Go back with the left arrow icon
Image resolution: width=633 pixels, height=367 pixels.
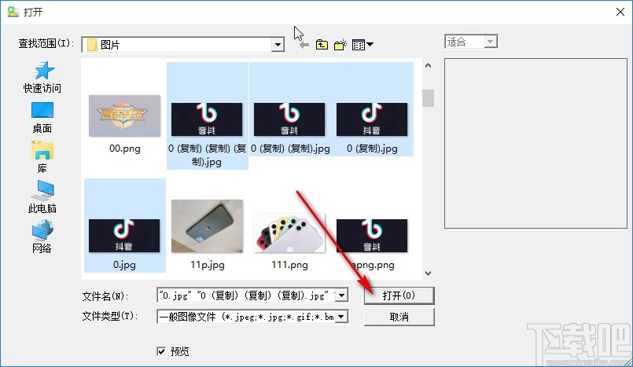304,45
